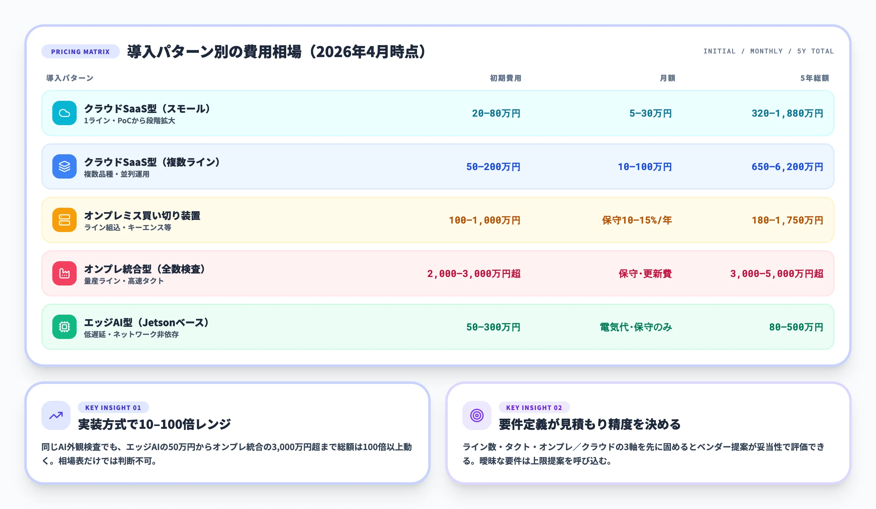The image size is (876, 509).
Task: Click the 20–80万円 initial cost value
Action: tap(496, 113)
